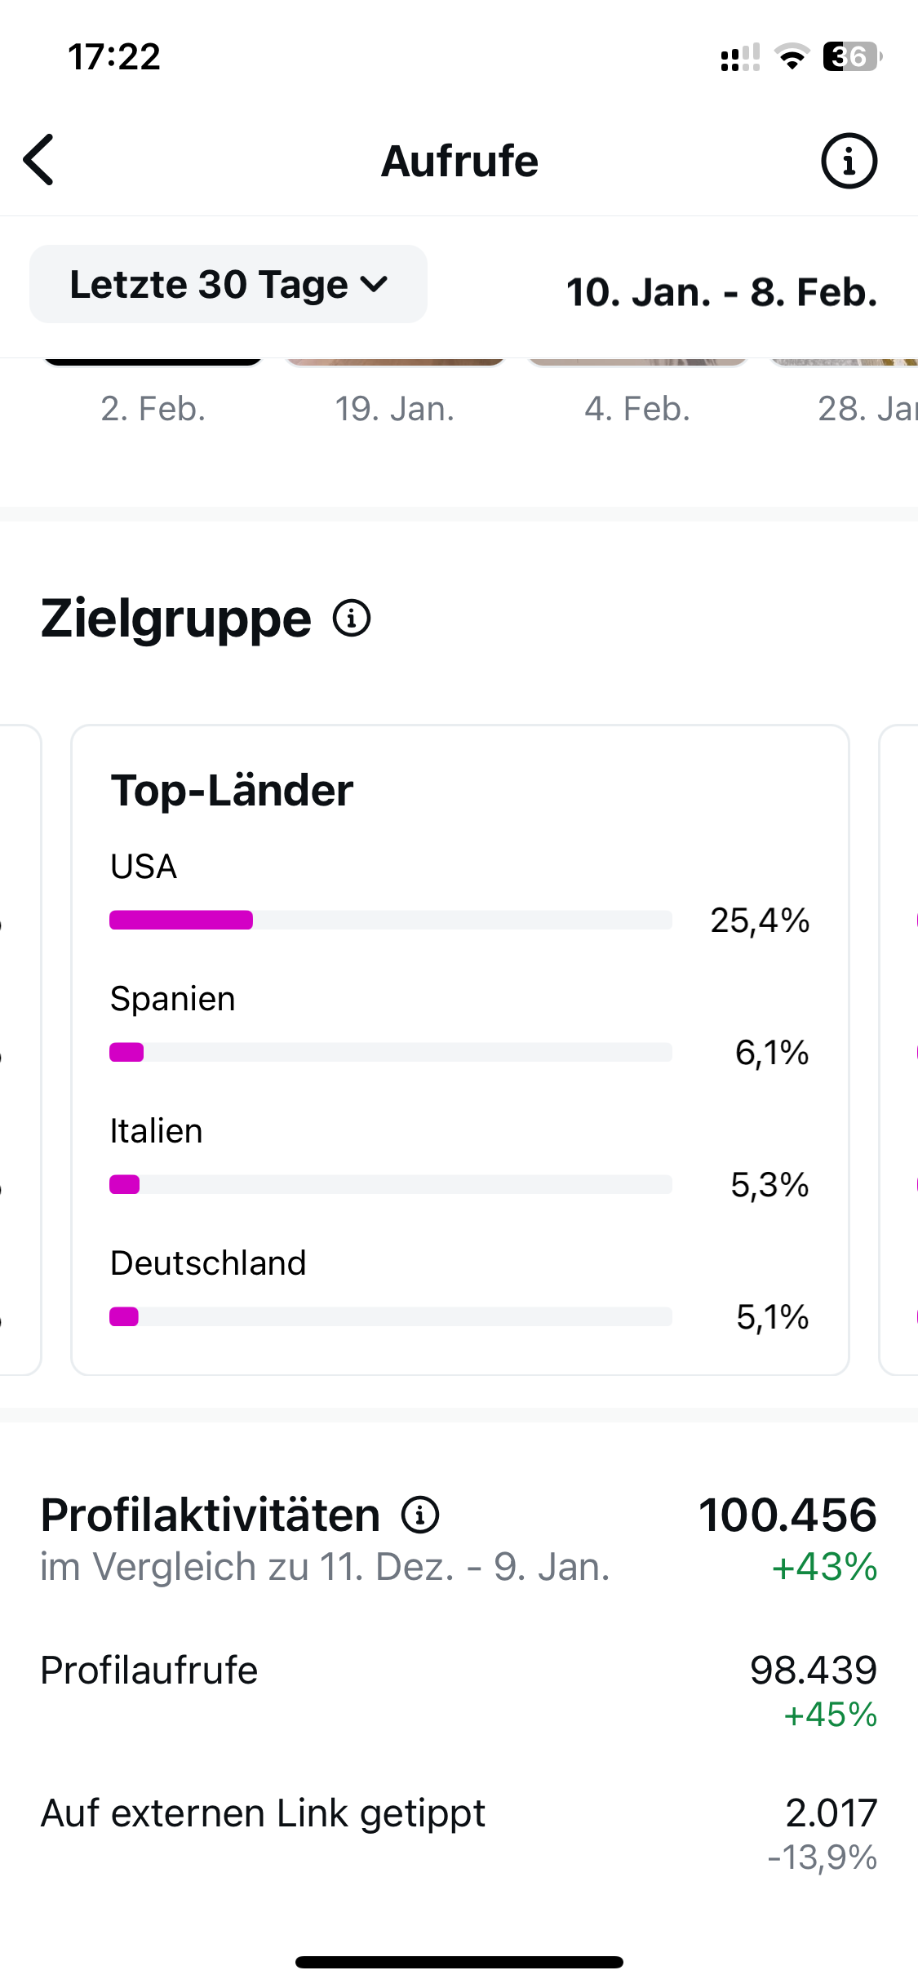Tap the cellular signal icon
The height and width of the screenshot is (1988, 918).
click(x=740, y=58)
